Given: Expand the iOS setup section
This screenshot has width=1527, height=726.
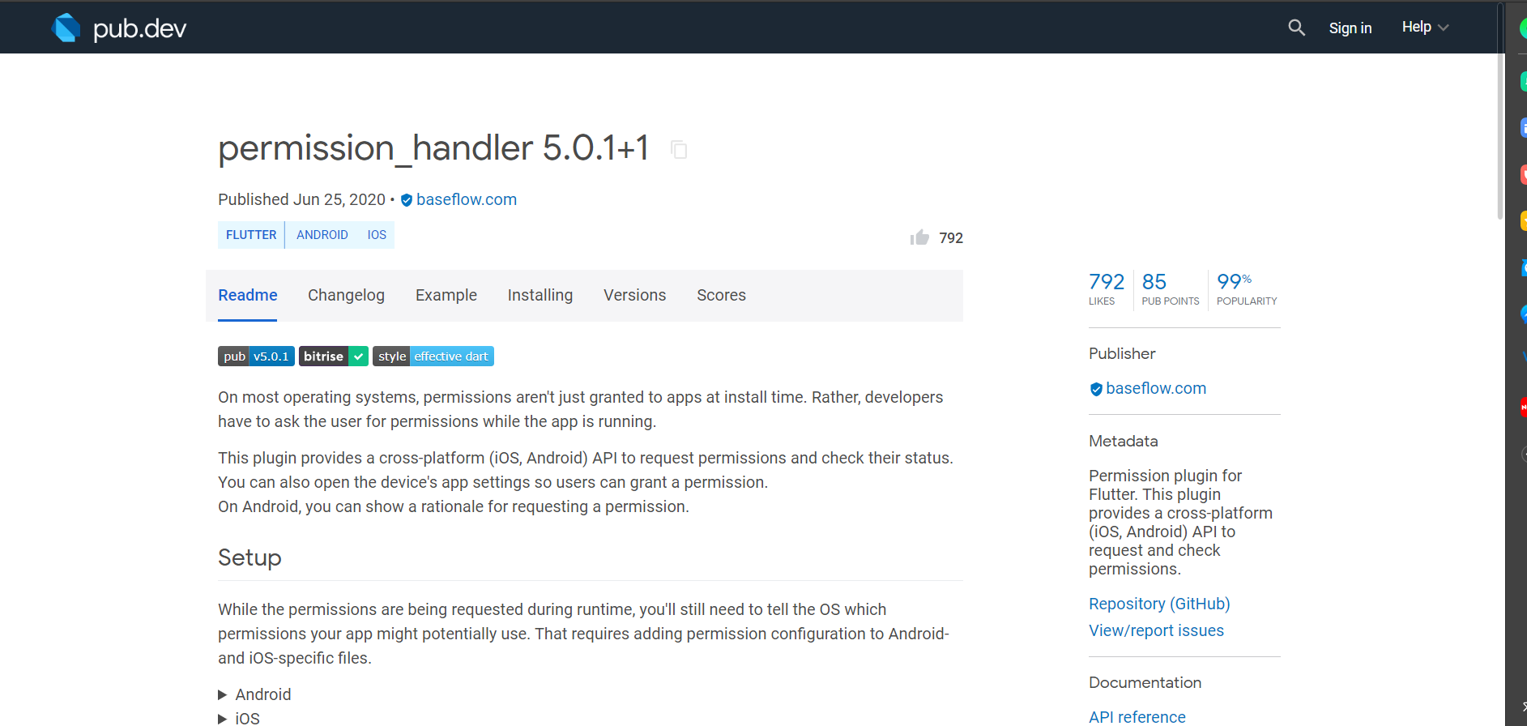Looking at the screenshot, I should 239,718.
